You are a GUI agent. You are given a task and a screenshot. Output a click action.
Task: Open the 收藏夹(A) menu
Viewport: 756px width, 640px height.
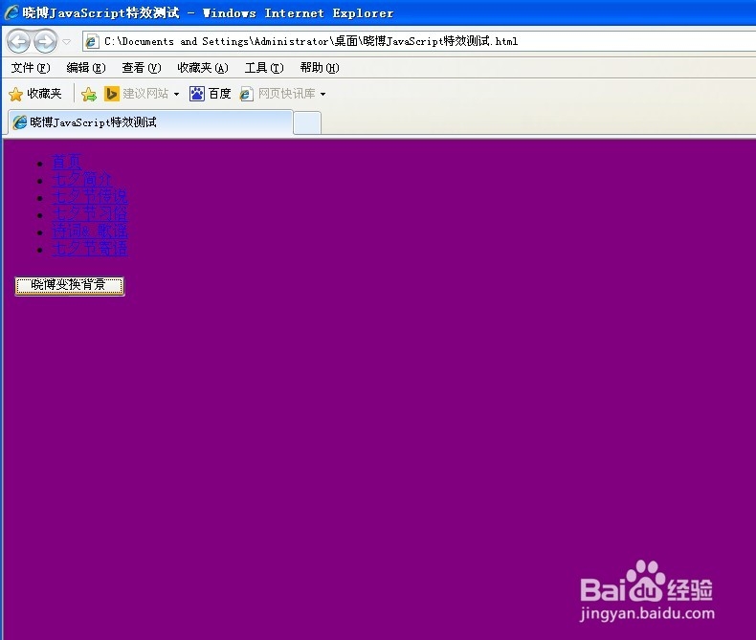click(203, 68)
